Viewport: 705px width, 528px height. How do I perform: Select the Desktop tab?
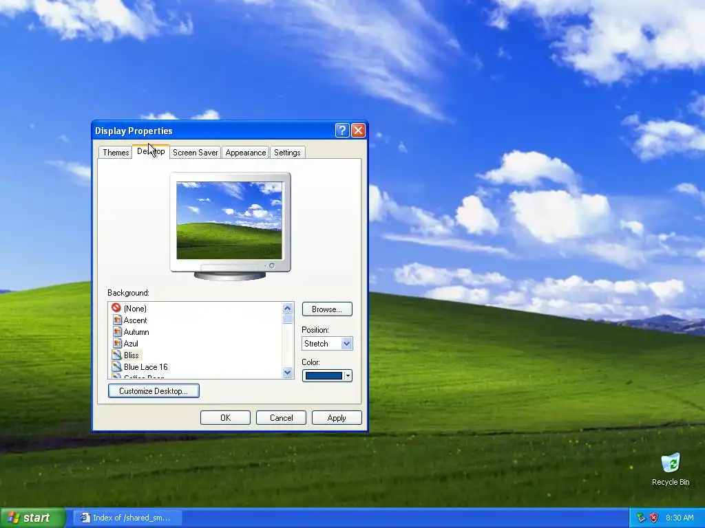[151, 151]
